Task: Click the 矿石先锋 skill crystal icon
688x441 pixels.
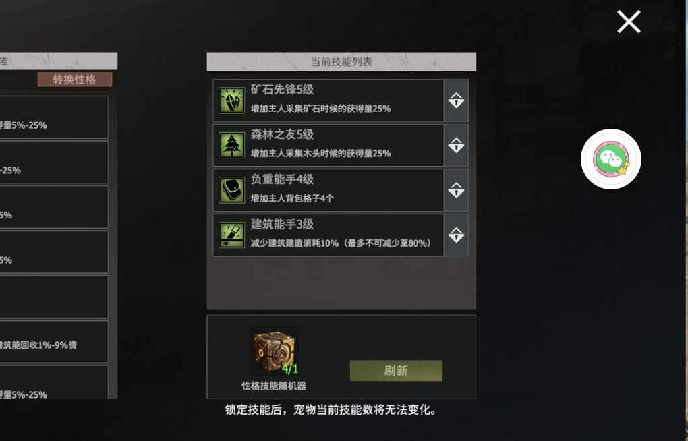Action: coord(231,100)
